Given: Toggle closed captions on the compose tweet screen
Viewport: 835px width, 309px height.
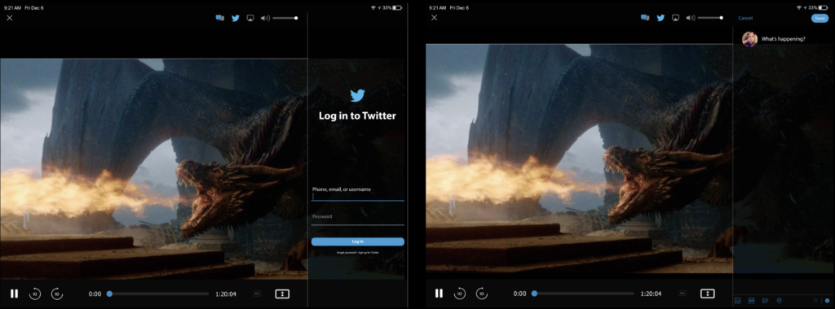Looking at the screenshot, I should 683,294.
